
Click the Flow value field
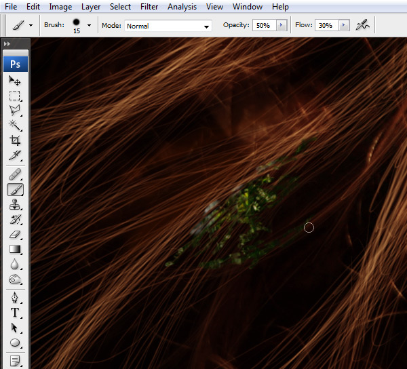(x=326, y=25)
